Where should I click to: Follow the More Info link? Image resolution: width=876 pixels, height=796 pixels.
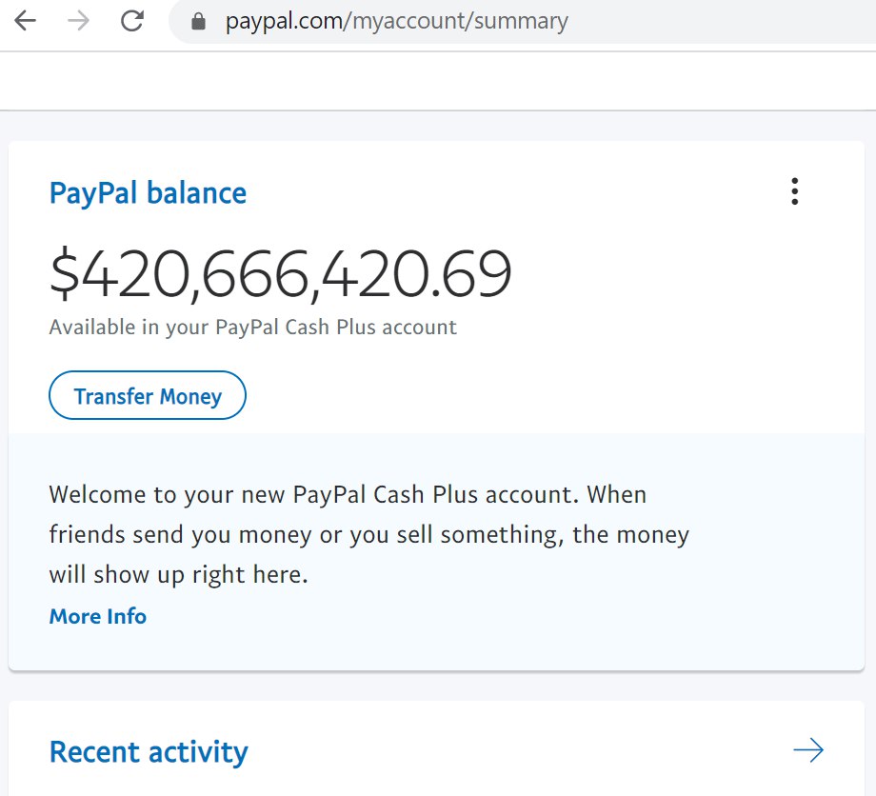click(98, 616)
